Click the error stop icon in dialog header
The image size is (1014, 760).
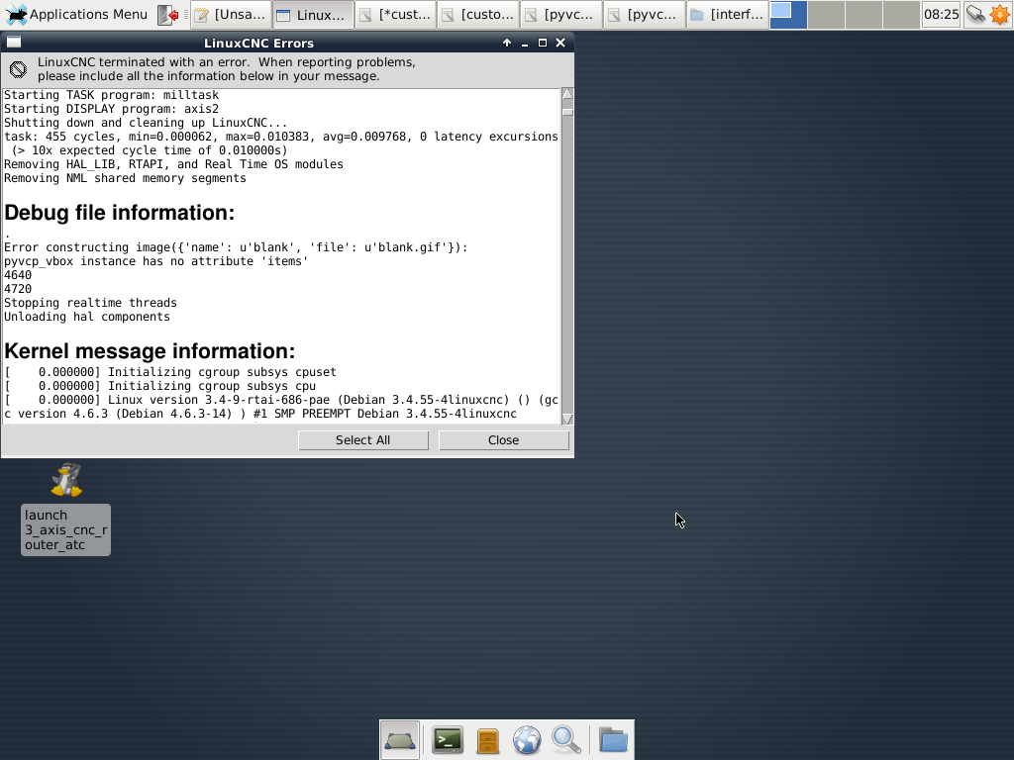point(18,69)
